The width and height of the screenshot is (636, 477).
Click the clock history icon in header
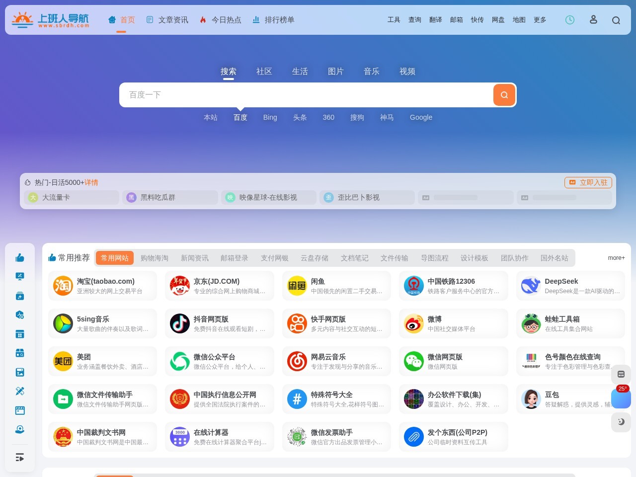coord(570,20)
